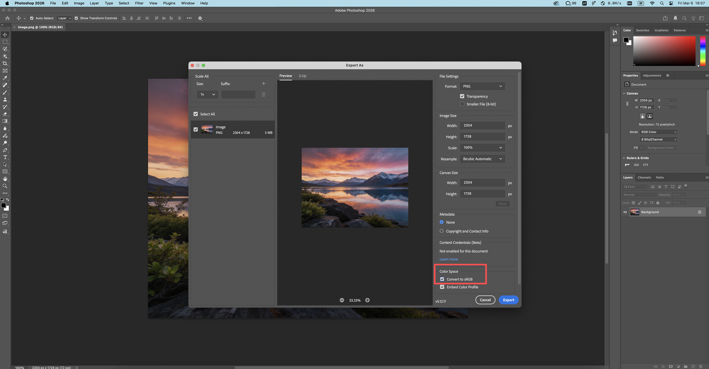Disable the Transparency checkbox
The width and height of the screenshot is (709, 369).
tap(462, 96)
